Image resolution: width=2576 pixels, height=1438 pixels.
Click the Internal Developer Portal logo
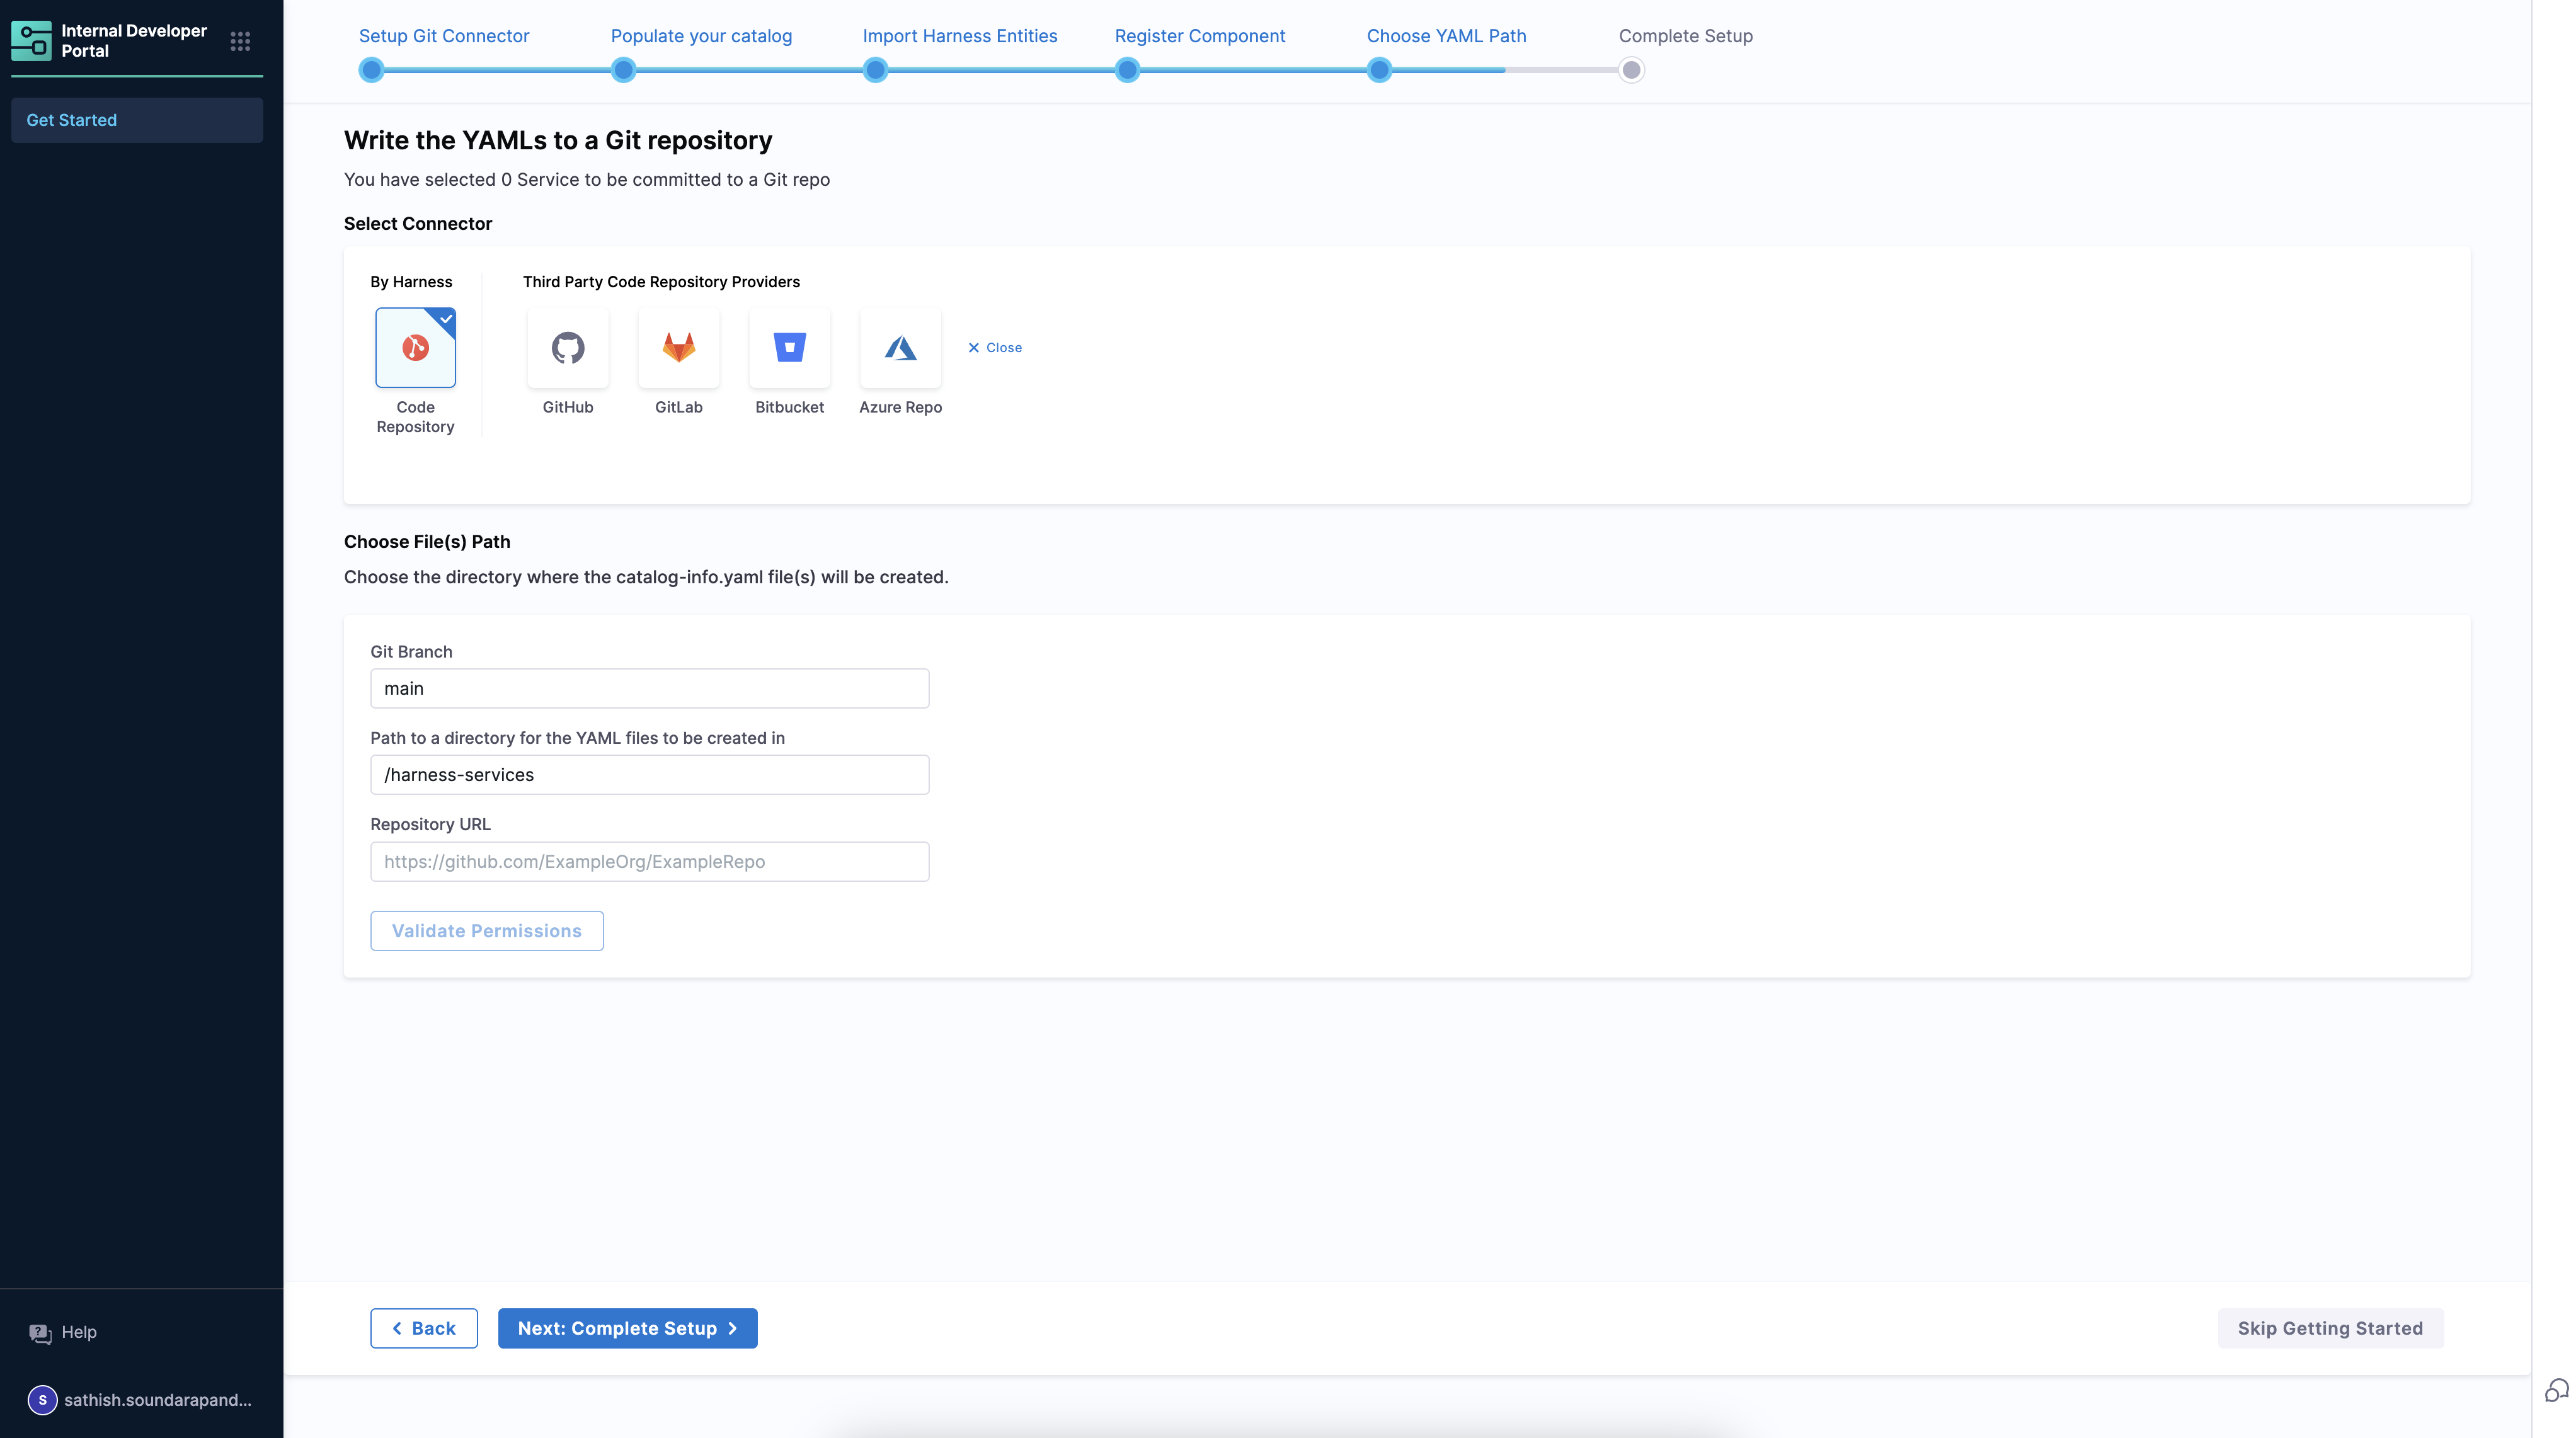tap(31, 41)
